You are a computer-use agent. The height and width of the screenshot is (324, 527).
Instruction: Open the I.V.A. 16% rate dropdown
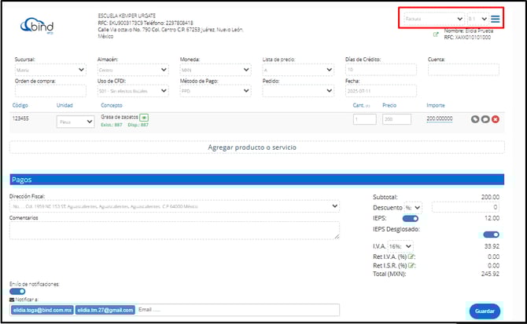coord(399,246)
